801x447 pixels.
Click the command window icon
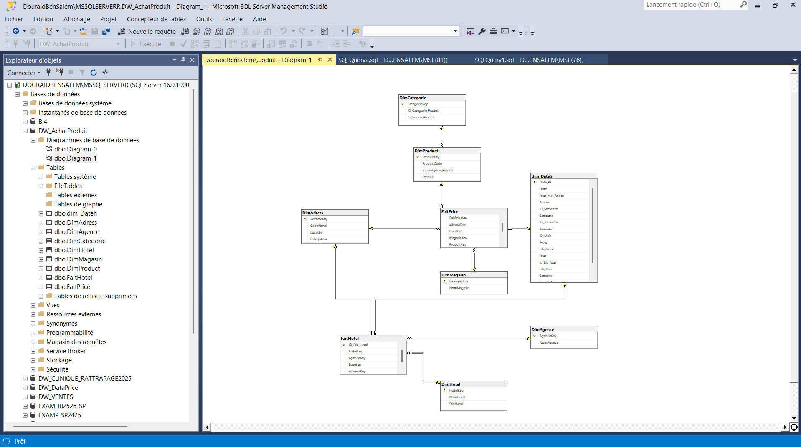[505, 31]
